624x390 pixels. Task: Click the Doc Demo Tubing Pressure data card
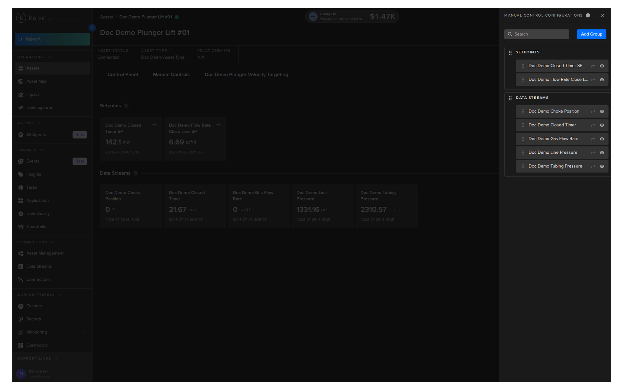tap(386, 206)
